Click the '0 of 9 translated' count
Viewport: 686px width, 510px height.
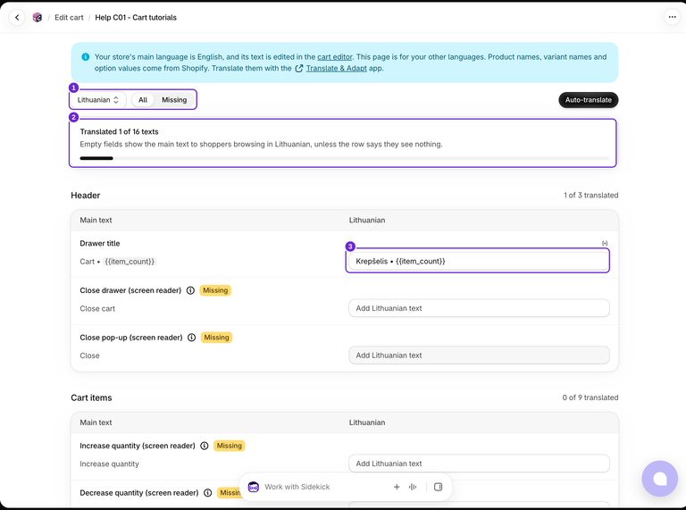590,397
